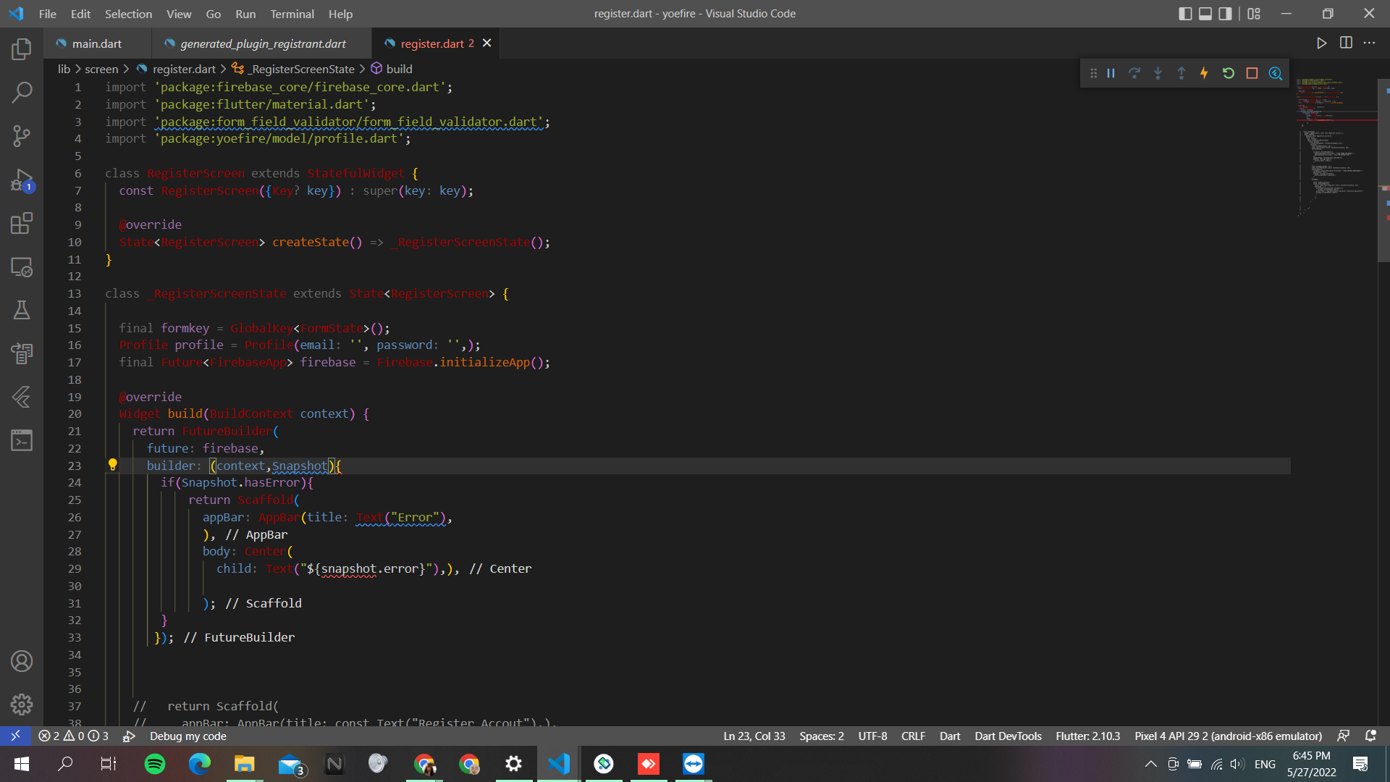Expand the screen breadcrumb folder
1390x782 pixels.
coord(101,69)
